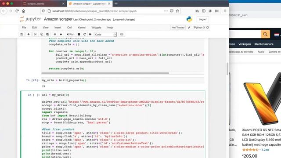Click the Logout button
This screenshot has width=281, height=158.
click(202, 19)
